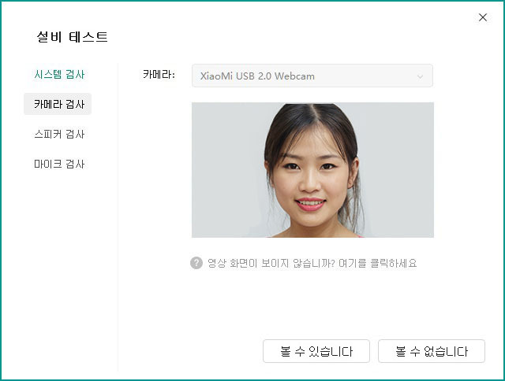Select the 카메라 검사 sidebar item
505x381 pixels.
[59, 104]
